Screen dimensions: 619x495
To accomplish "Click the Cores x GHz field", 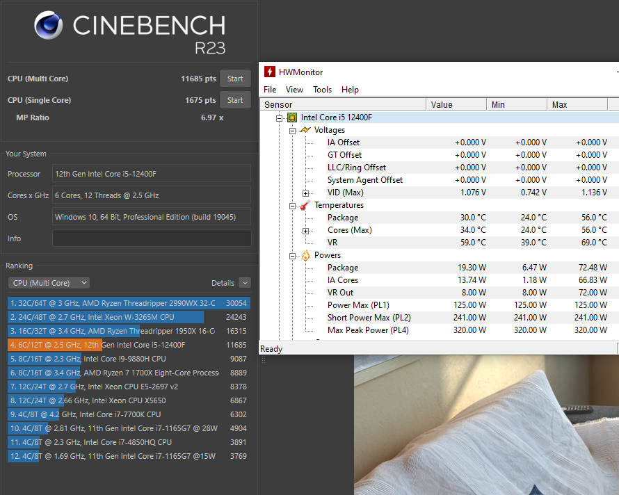I will tap(152, 195).
